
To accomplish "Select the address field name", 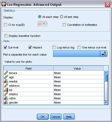I will (14, 86).
